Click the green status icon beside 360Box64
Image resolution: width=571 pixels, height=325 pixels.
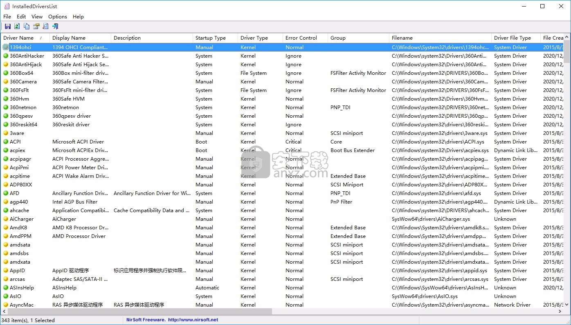[x=6, y=73]
